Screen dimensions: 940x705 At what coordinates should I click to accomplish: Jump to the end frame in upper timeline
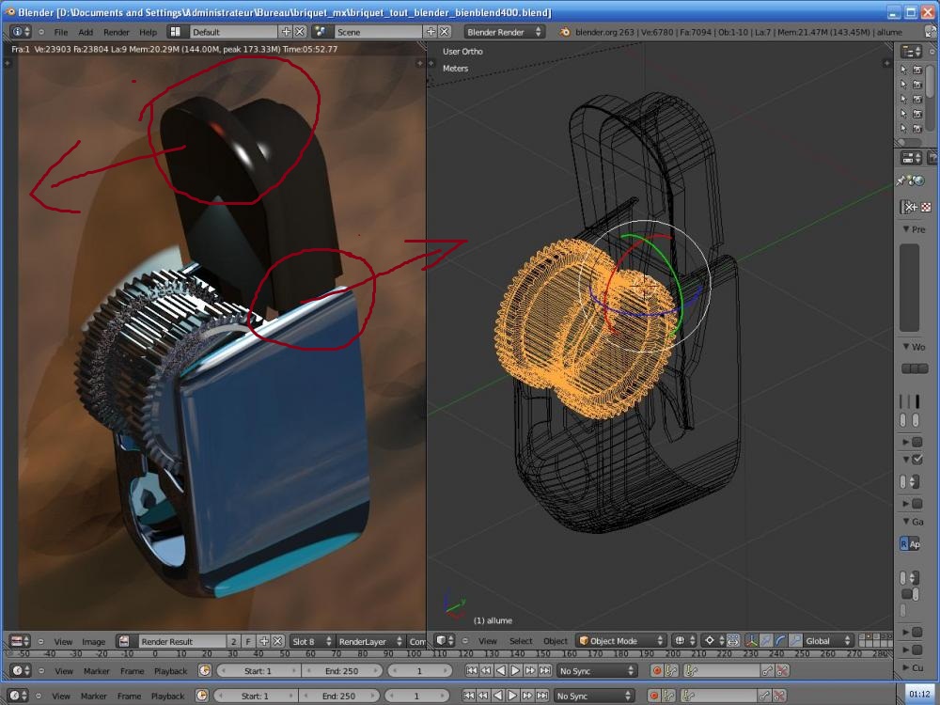[545, 671]
